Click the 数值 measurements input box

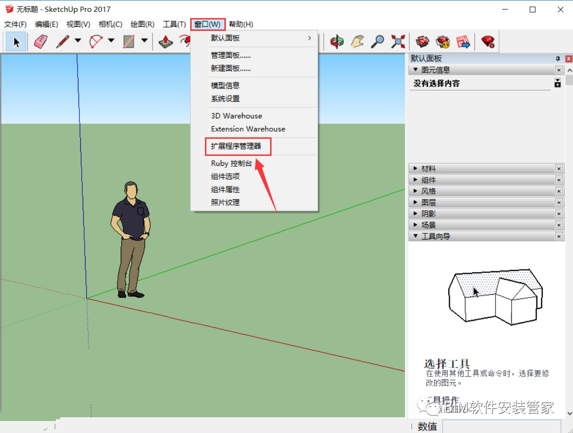point(502,426)
